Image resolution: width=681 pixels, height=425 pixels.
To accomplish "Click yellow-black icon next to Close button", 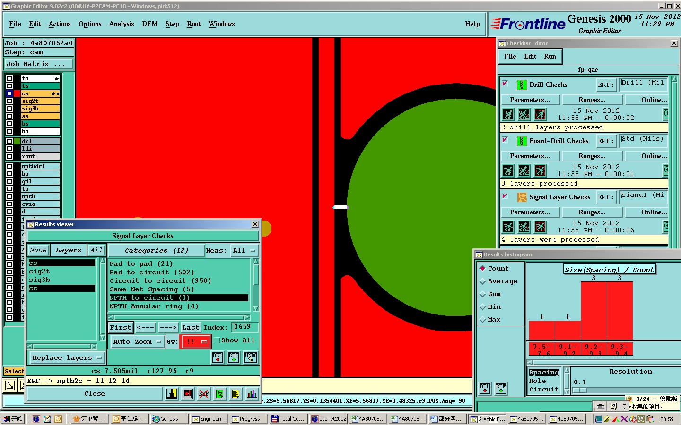I will coord(172,393).
